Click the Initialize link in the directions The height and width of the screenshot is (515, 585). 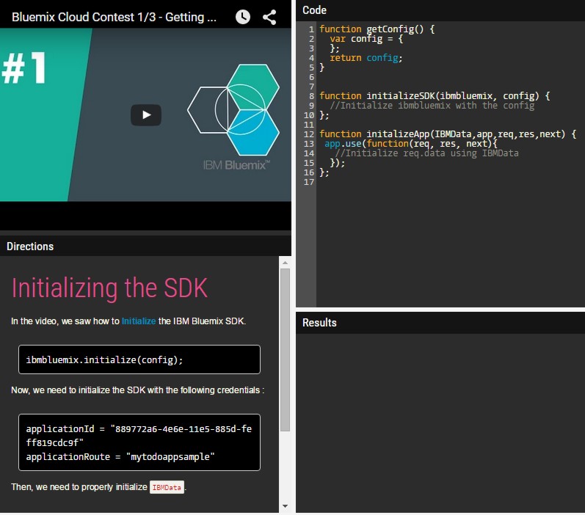click(138, 321)
